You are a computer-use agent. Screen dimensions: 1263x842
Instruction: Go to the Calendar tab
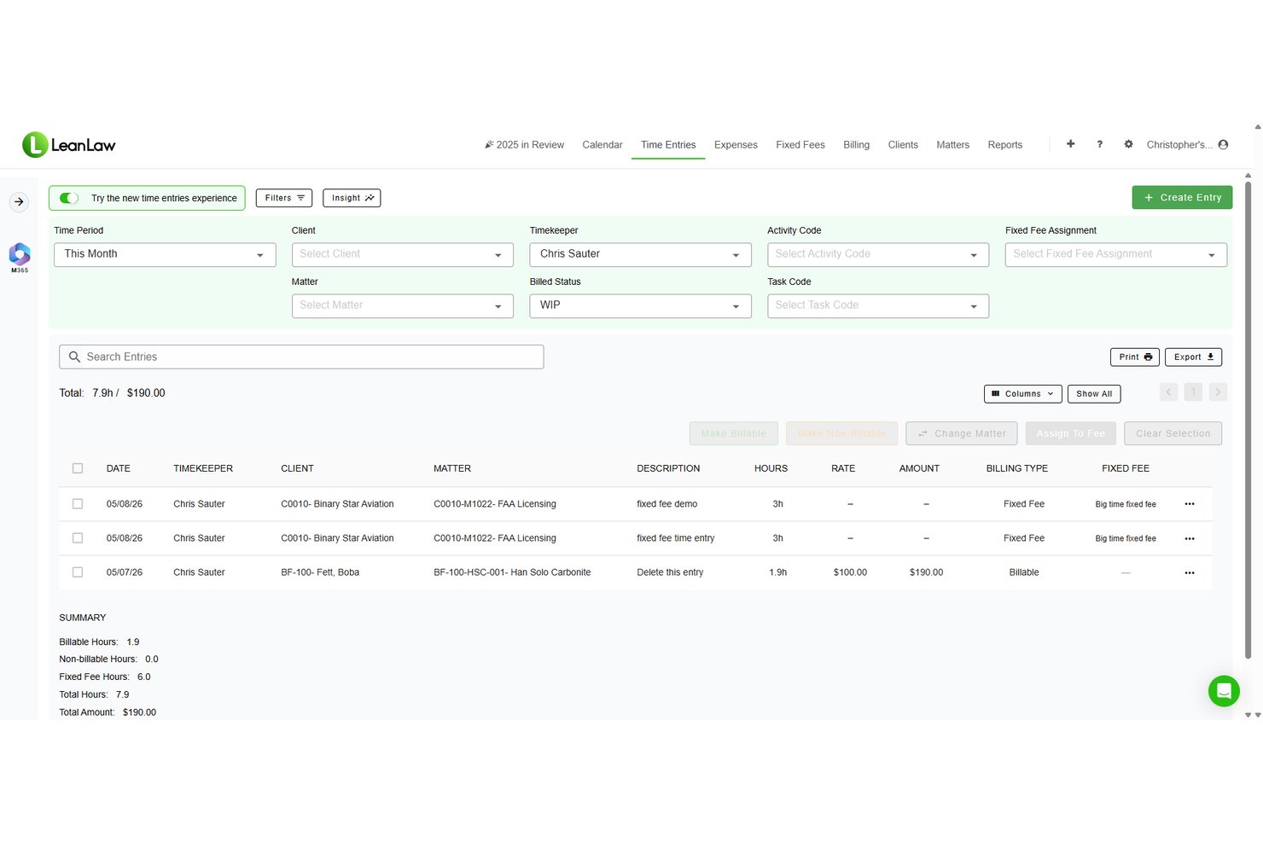pyautogui.click(x=602, y=145)
